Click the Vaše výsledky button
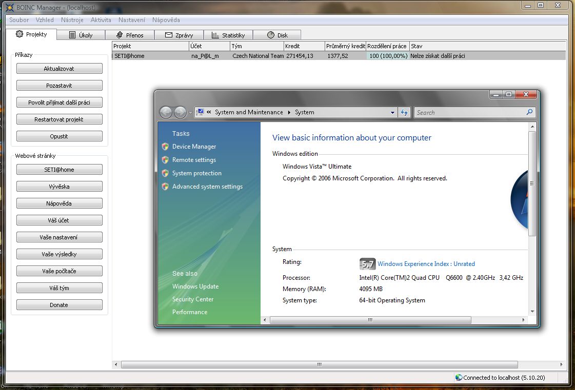Image resolution: width=575 pixels, height=390 pixels. [x=59, y=254]
